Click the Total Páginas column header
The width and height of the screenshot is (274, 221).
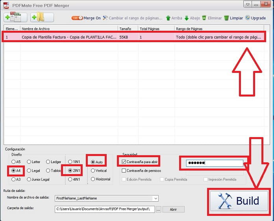[x=156, y=29]
